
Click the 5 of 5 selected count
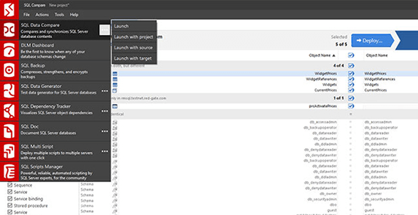[341, 44]
